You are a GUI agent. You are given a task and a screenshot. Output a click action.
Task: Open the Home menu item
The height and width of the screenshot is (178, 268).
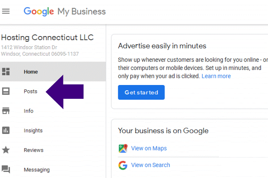point(31,72)
